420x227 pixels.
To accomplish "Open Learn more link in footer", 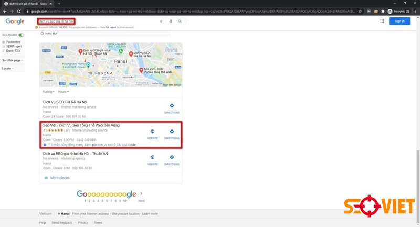I will [150, 213].
